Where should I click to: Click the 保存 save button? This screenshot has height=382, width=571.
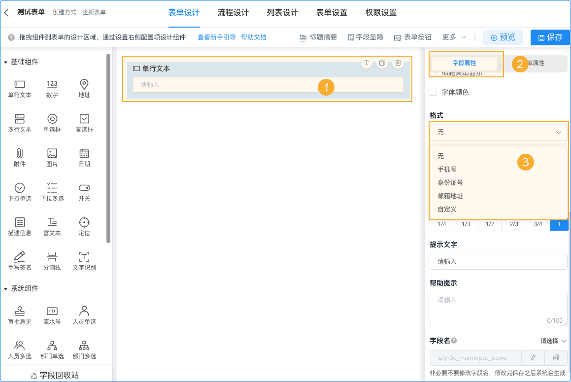coord(550,37)
